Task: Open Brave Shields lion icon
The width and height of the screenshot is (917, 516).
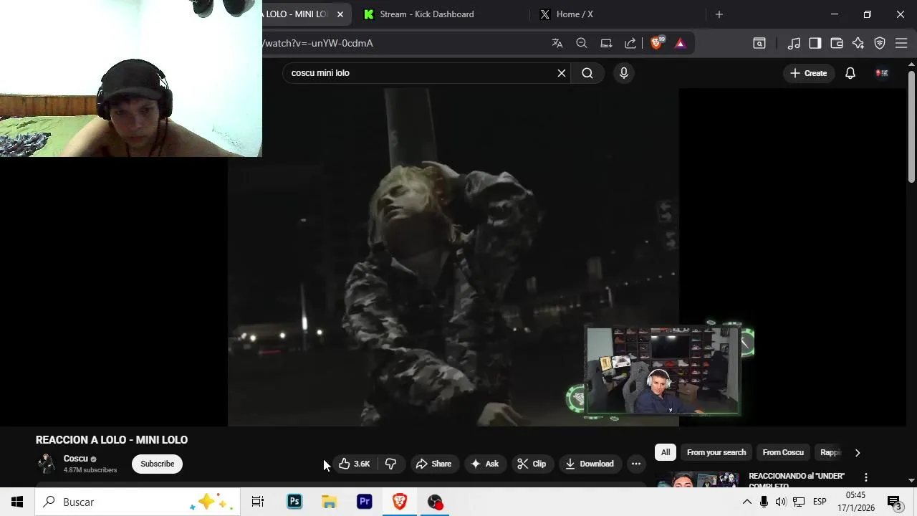Action: click(x=656, y=43)
